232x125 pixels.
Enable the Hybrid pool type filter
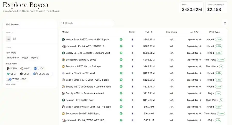35,58
